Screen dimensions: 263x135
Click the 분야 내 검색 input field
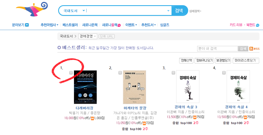218,49
